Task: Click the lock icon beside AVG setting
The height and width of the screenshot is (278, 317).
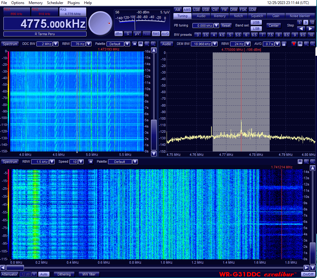Action: 284,44
